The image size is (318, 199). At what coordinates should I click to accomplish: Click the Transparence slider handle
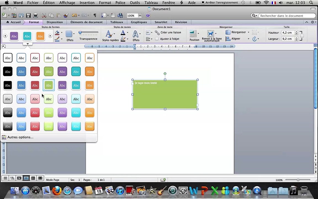point(80,33)
